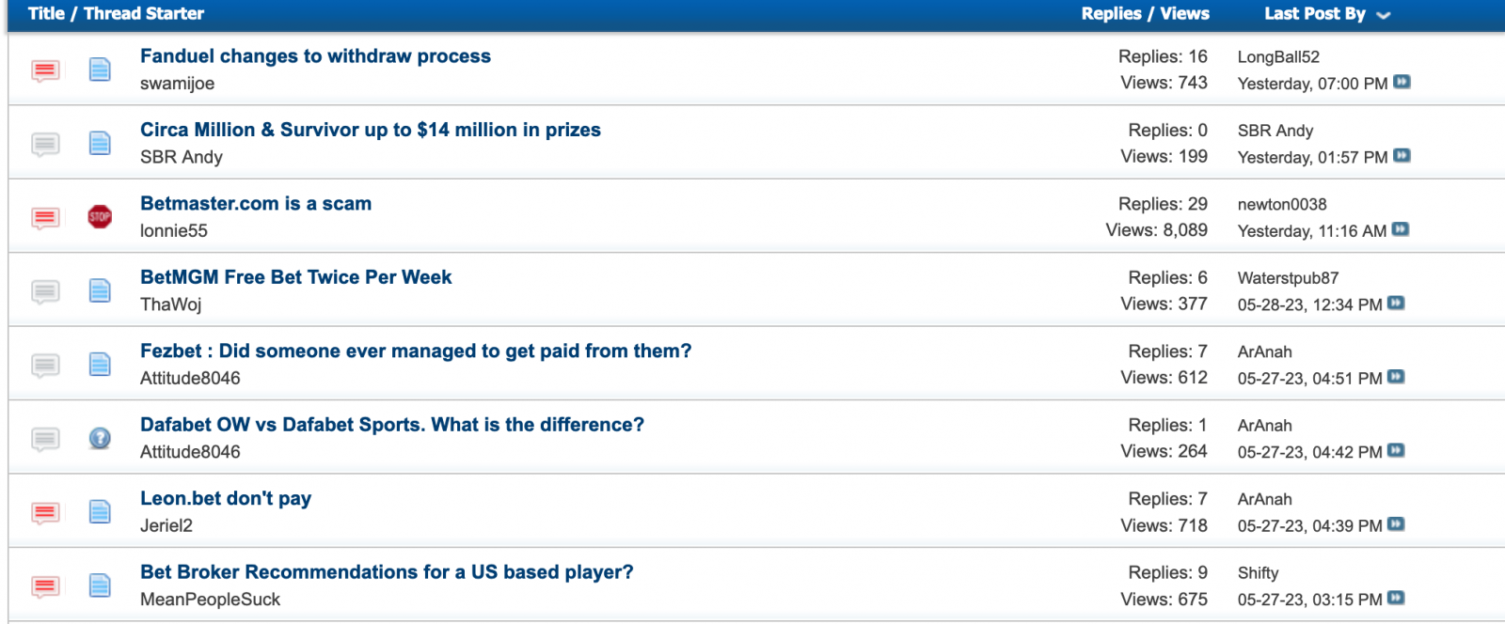The width and height of the screenshot is (1505, 624).
Task: Click red hot-thread icon for Leon.bet thread
Action: pyautogui.click(x=45, y=512)
